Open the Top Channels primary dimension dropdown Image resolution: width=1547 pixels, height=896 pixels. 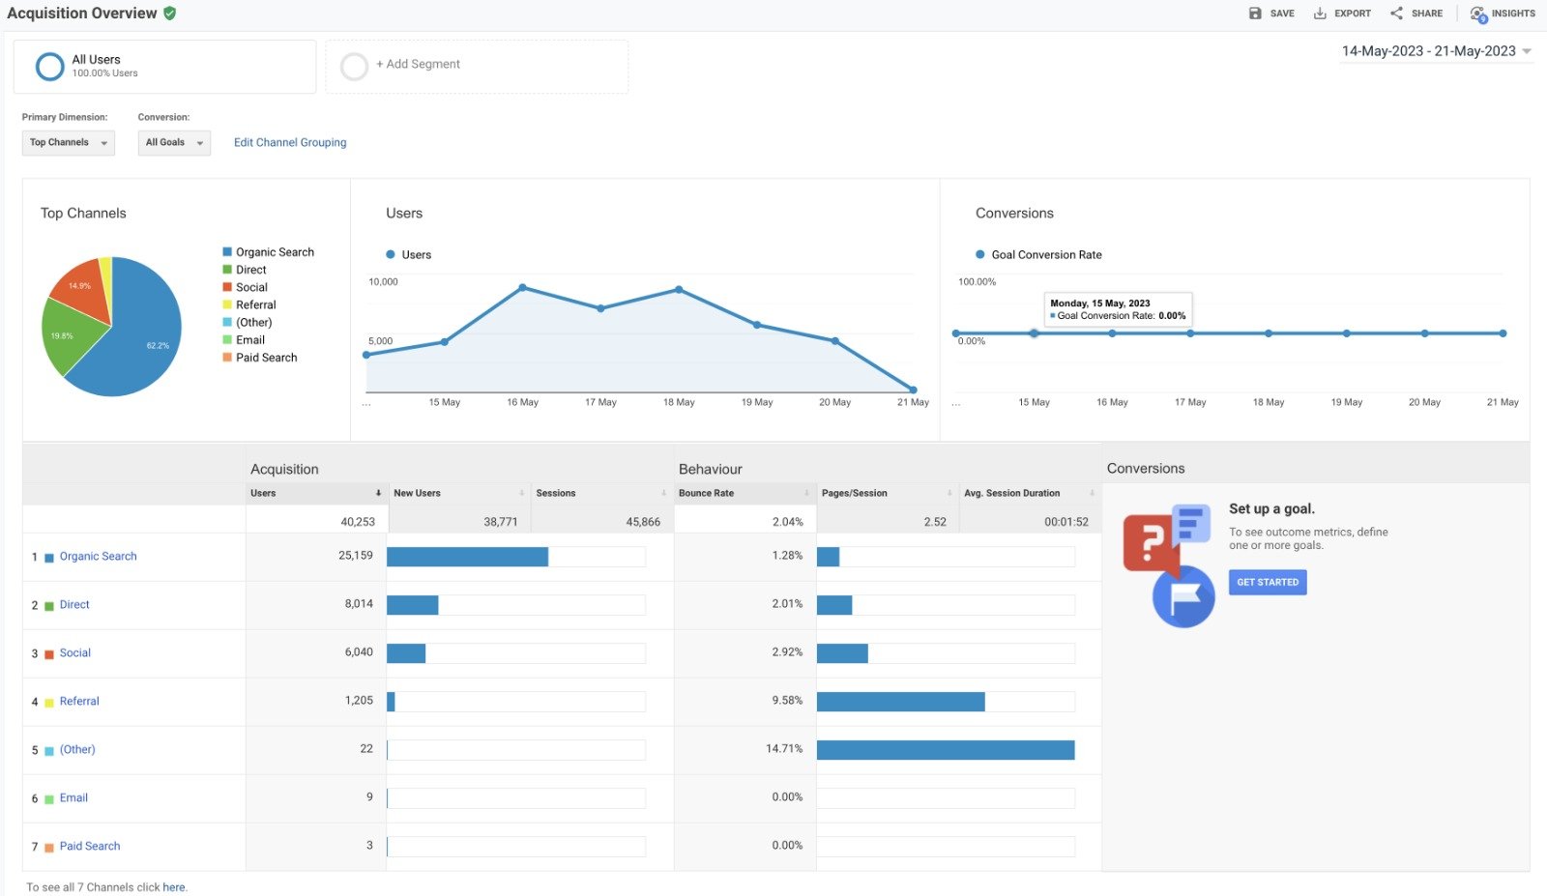[x=69, y=143]
